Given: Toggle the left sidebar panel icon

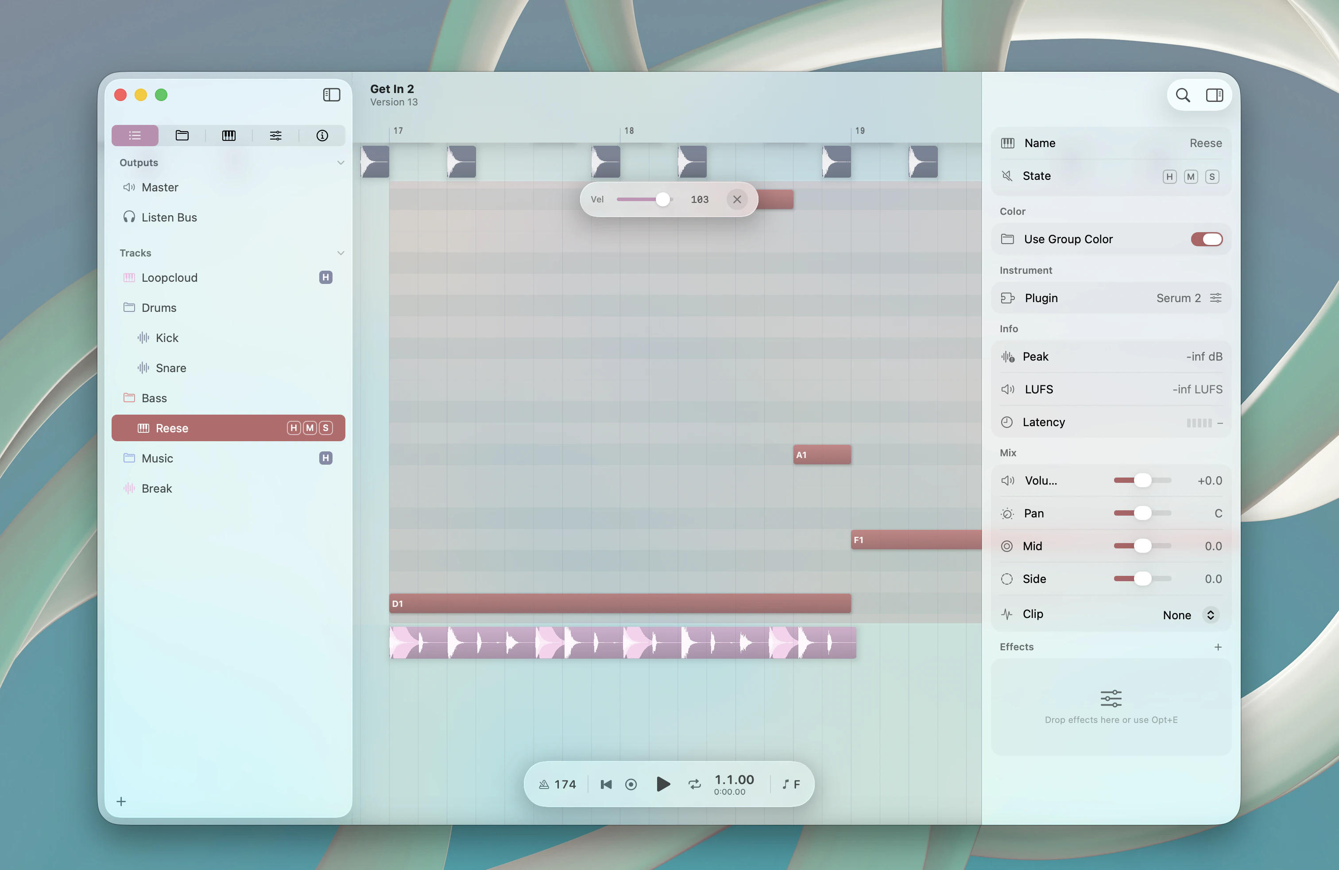Looking at the screenshot, I should click(331, 94).
